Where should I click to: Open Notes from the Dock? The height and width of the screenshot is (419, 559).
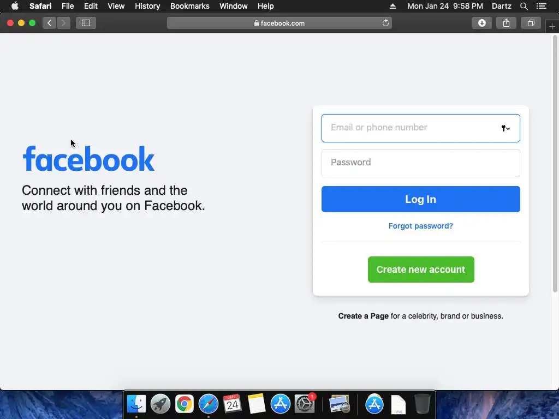point(257,404)
